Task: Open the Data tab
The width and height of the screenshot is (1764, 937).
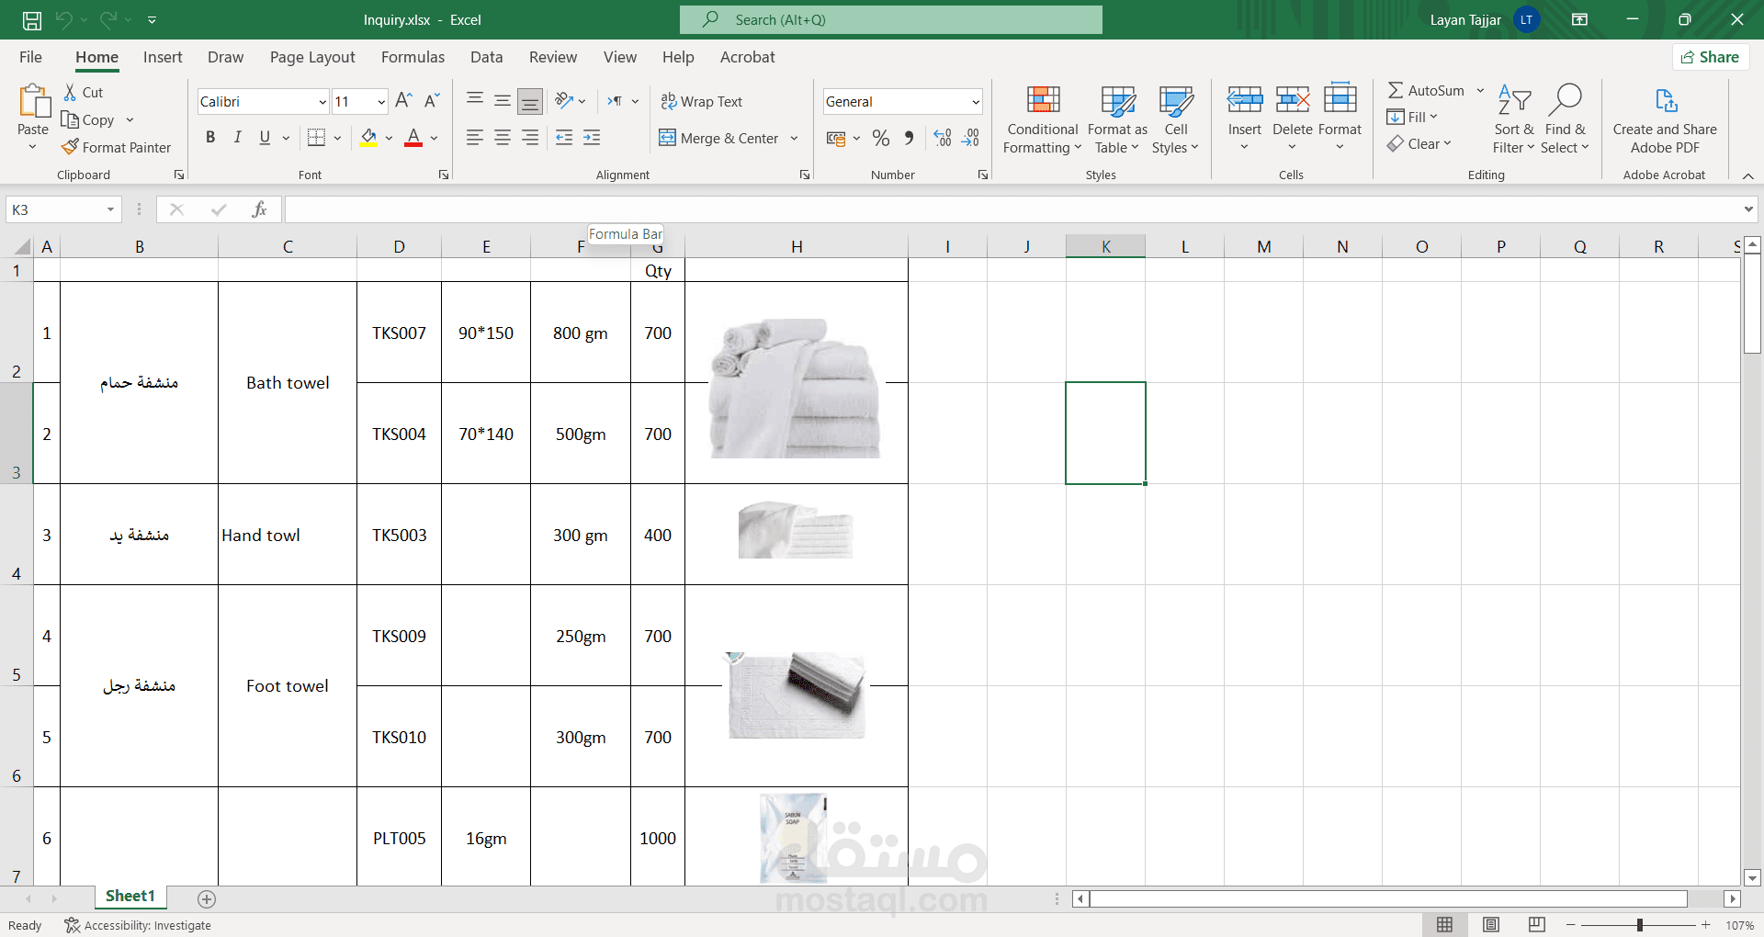Action: (486, 57)
